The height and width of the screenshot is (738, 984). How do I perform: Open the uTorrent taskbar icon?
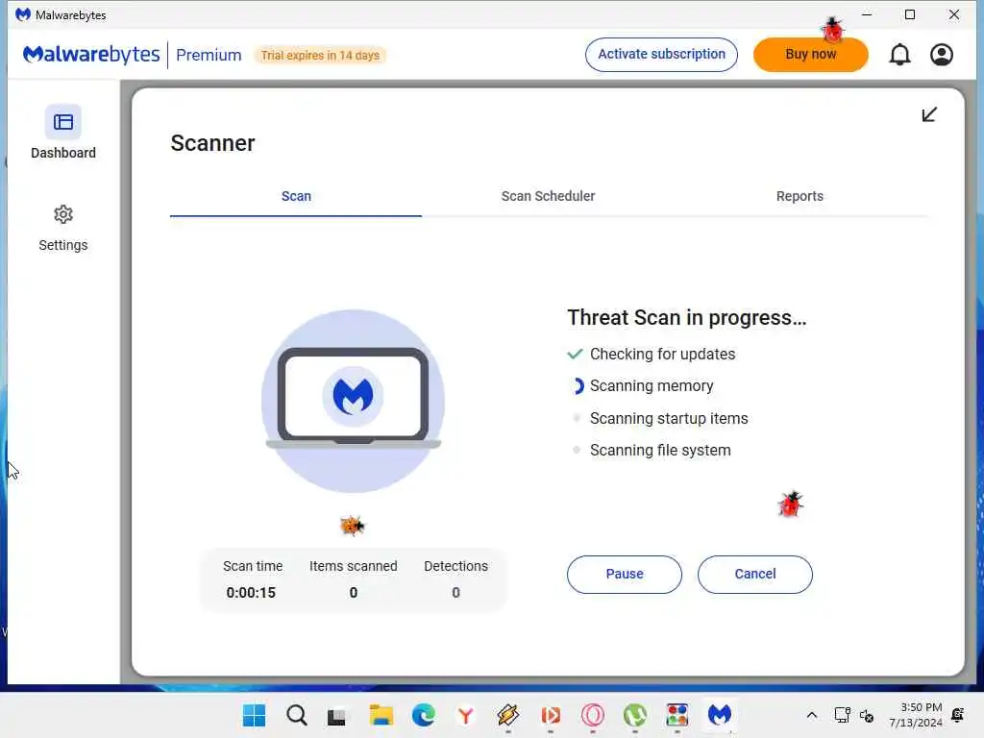click(635, 715)
